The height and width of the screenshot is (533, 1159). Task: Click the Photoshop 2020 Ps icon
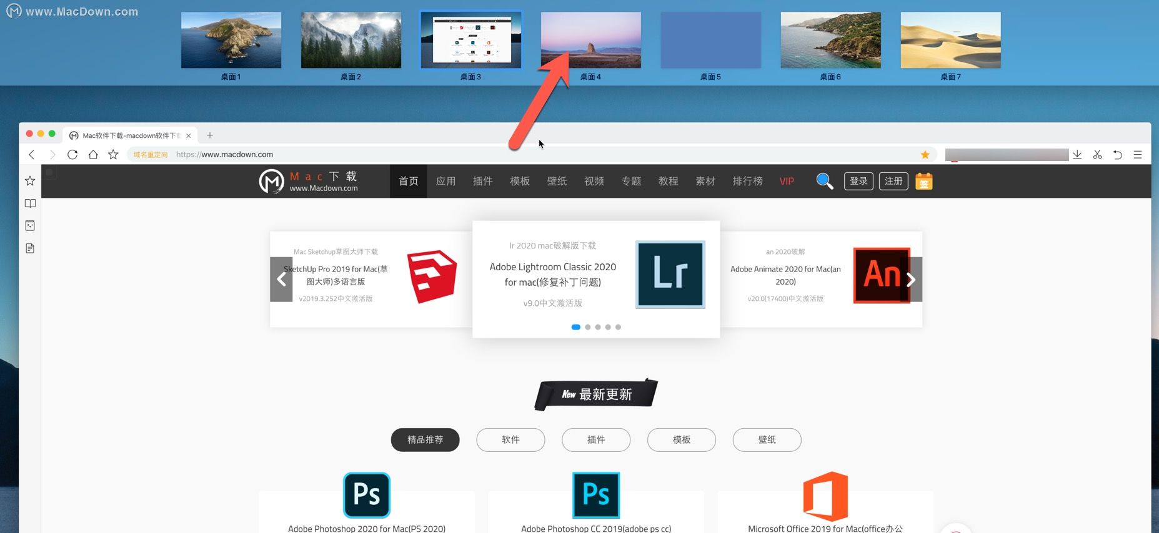(x=367, y=496)
